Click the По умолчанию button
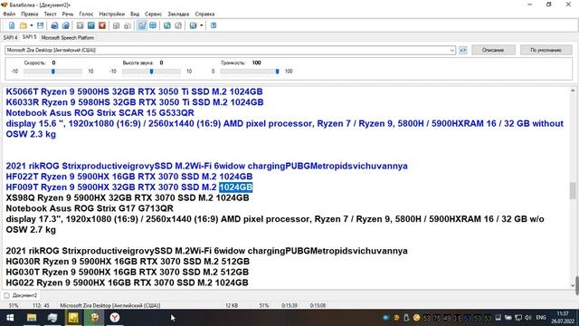 (x=546, y=50)
